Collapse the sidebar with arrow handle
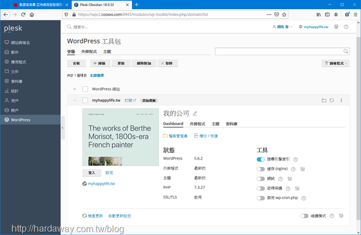 click(63, 127)
